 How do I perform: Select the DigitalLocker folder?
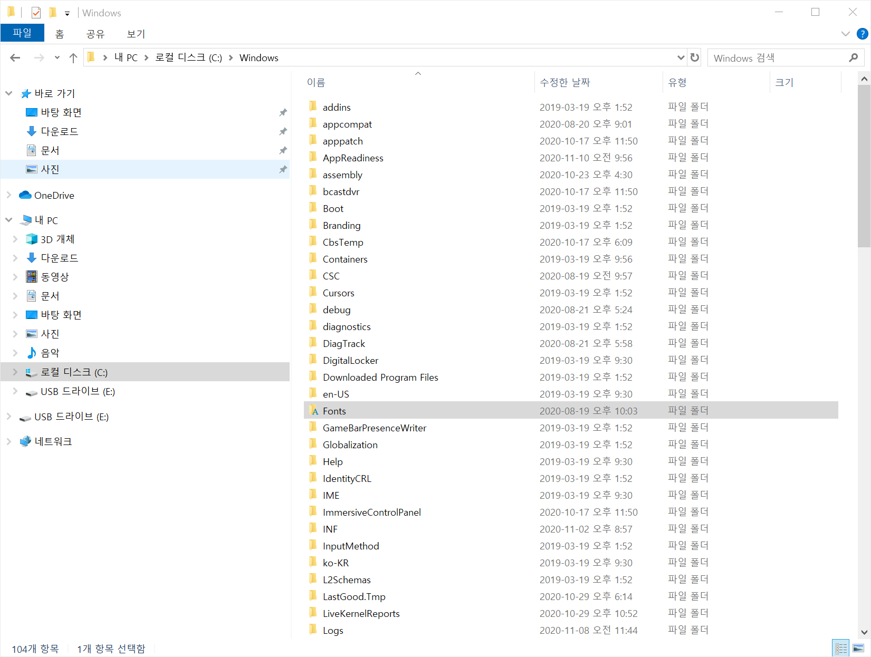coord(350,360)
